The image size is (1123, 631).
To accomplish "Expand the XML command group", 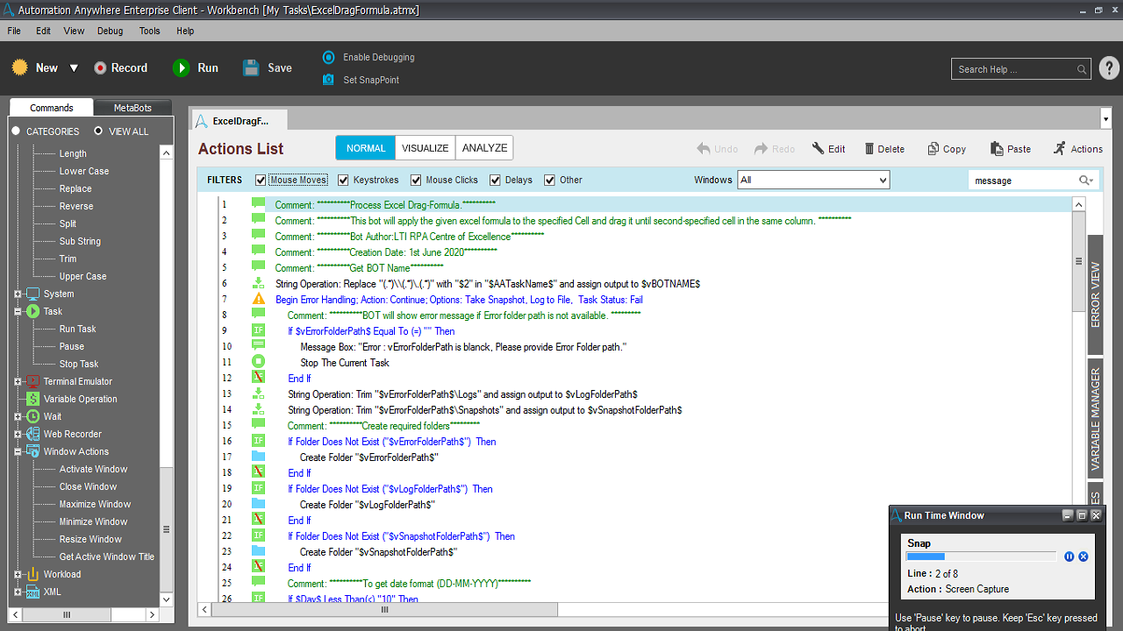I will (18, 592).
